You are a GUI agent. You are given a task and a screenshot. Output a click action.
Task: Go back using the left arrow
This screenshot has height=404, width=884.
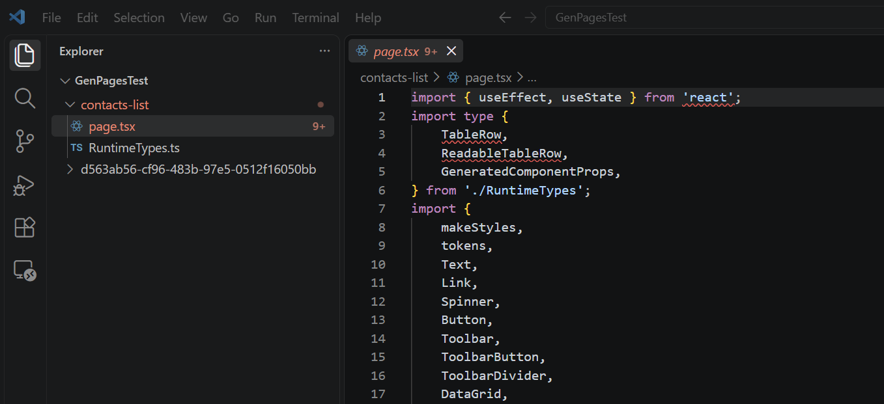pyautogui.click(x=505, y=18)
